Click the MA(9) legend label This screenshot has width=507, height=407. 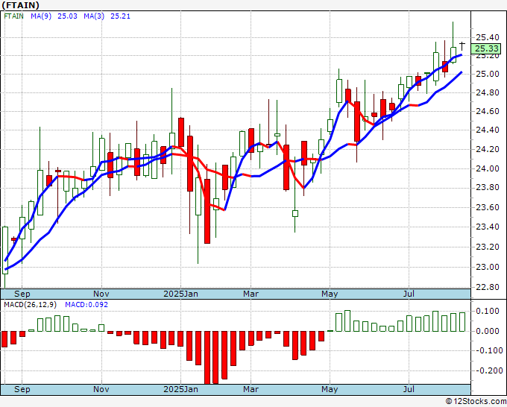tap(41, 16)
